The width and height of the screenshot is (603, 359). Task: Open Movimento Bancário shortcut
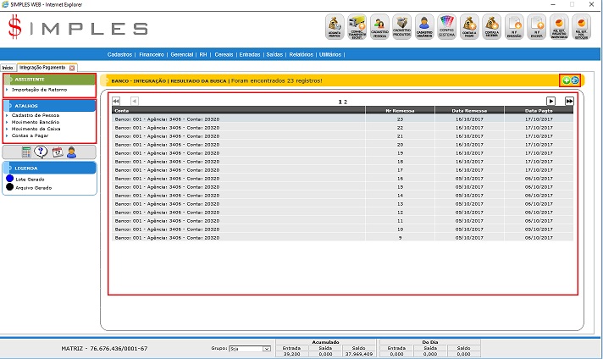point(36,121)
